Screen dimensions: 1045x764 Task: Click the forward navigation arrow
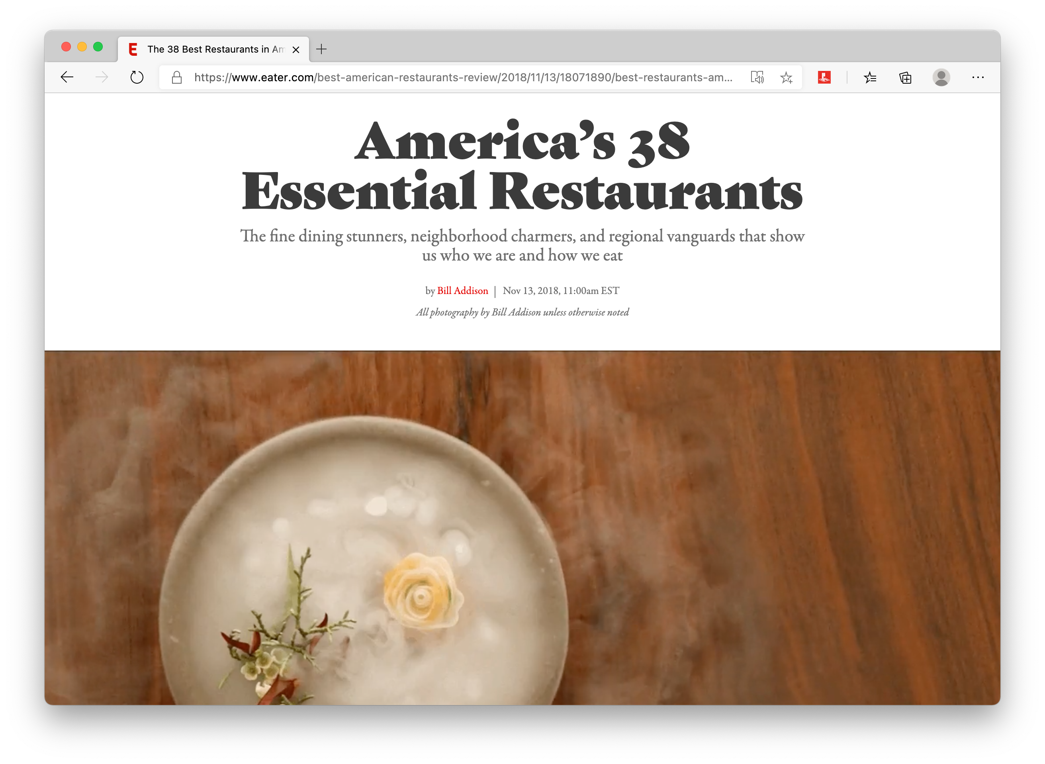pyautogui.click(x=102, y=77)
